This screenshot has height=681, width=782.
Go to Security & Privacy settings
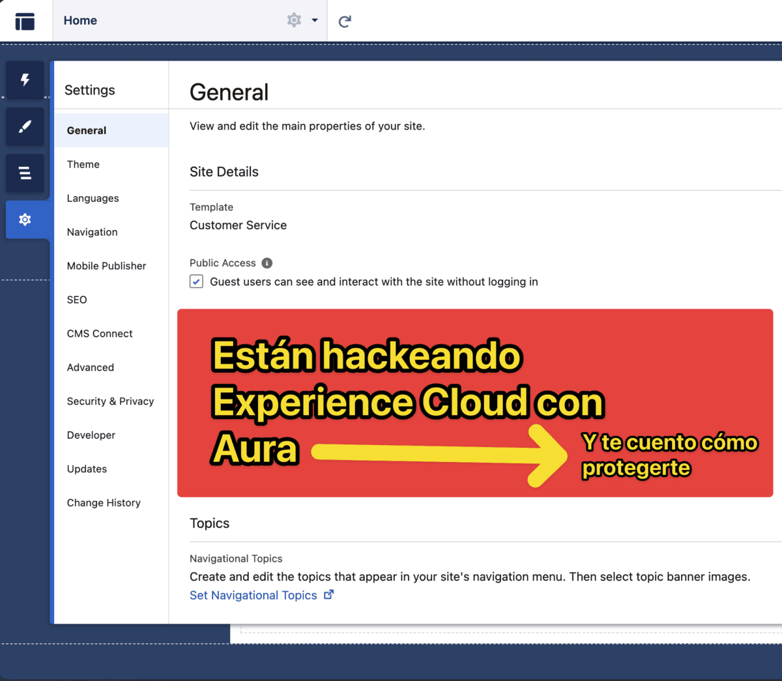click(110, 401)
